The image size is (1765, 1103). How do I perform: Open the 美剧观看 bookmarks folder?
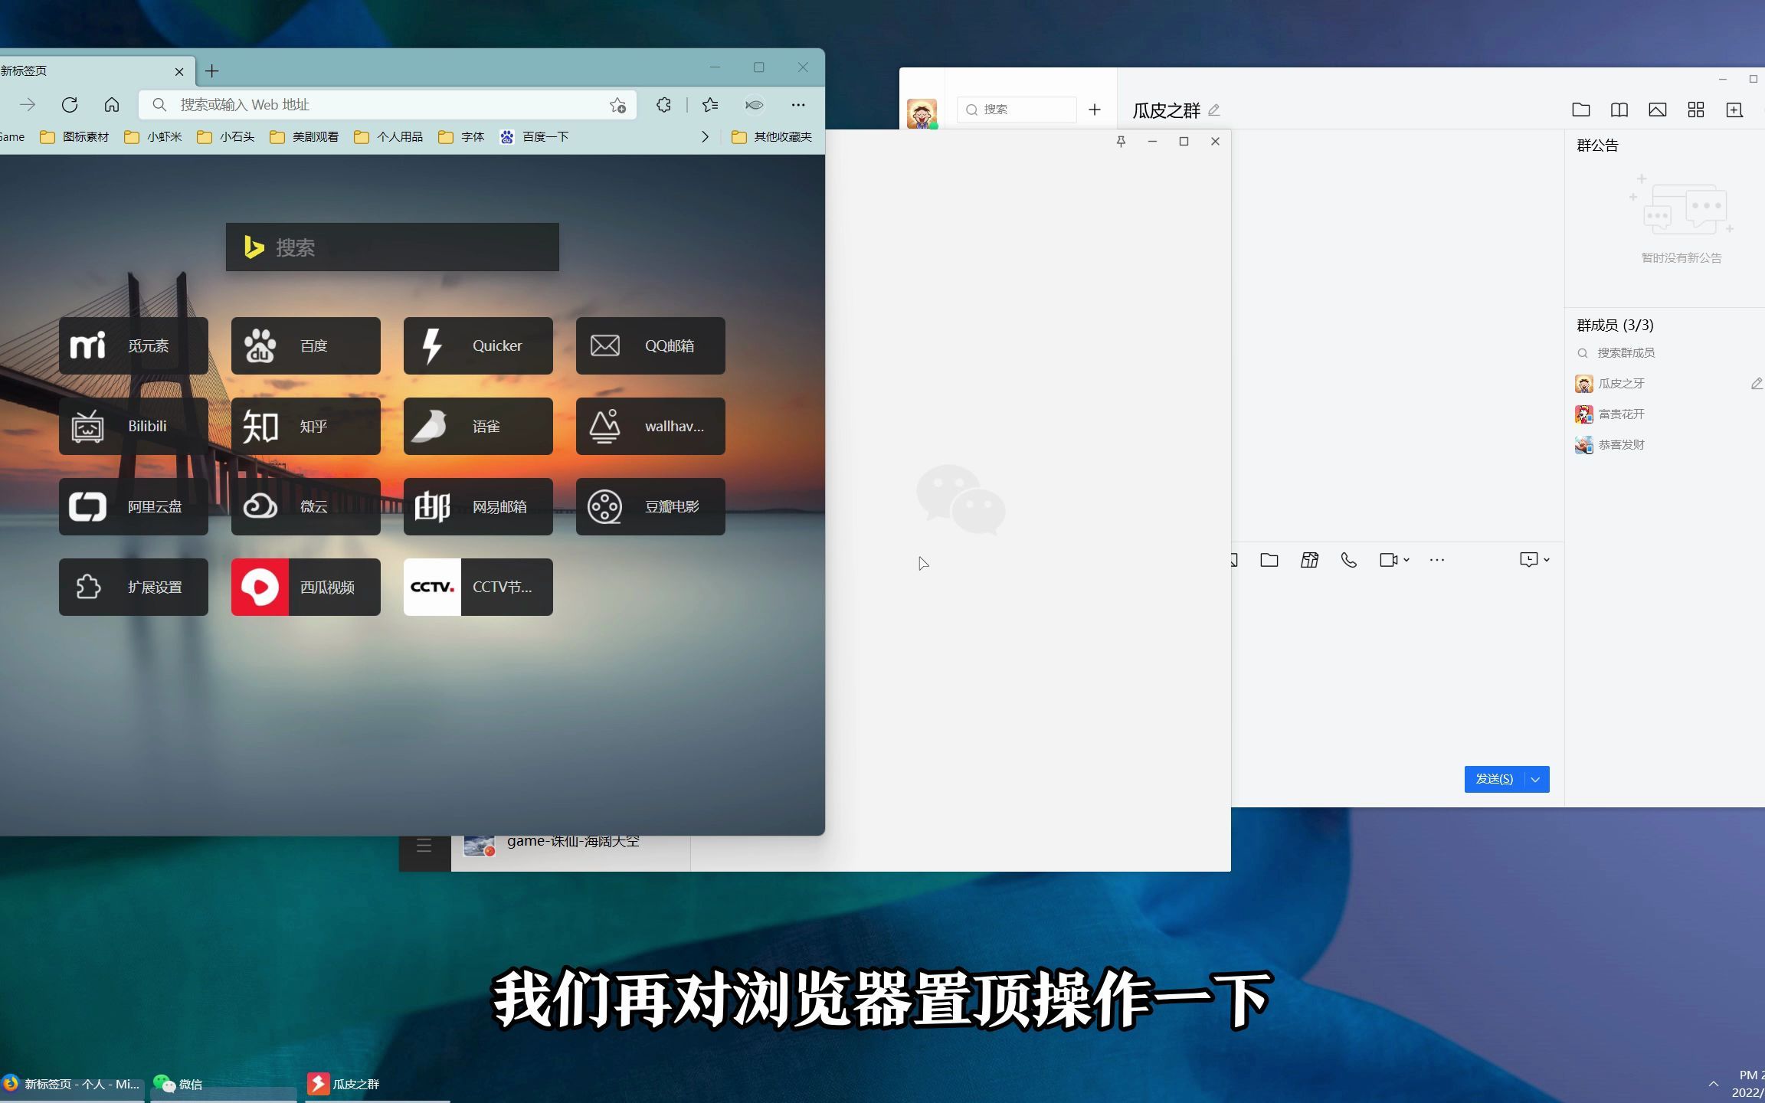[304, 137]
